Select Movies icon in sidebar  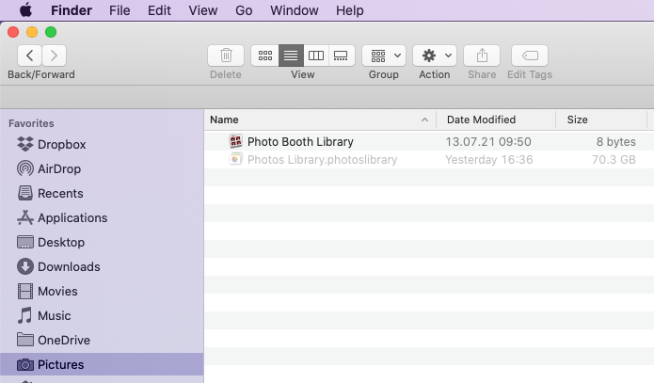point(25,291)
